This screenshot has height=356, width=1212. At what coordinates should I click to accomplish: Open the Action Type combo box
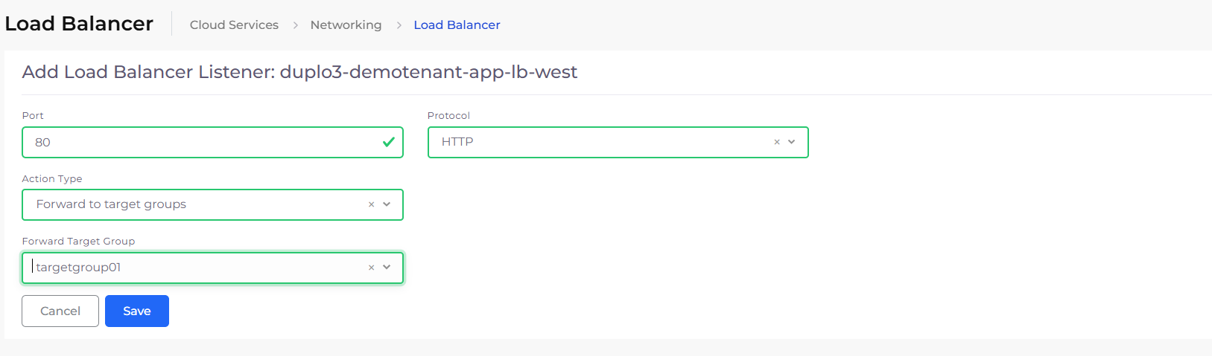pos(212,204)
